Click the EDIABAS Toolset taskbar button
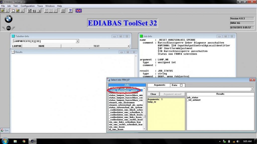The image size is (257, 144). (32, 141)
